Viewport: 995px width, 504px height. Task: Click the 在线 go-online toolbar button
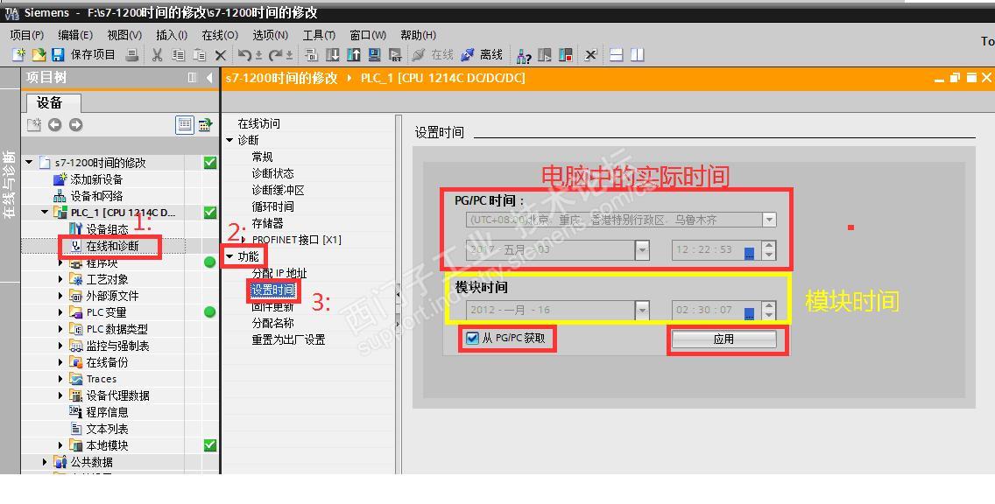click(x=433, y=55)
